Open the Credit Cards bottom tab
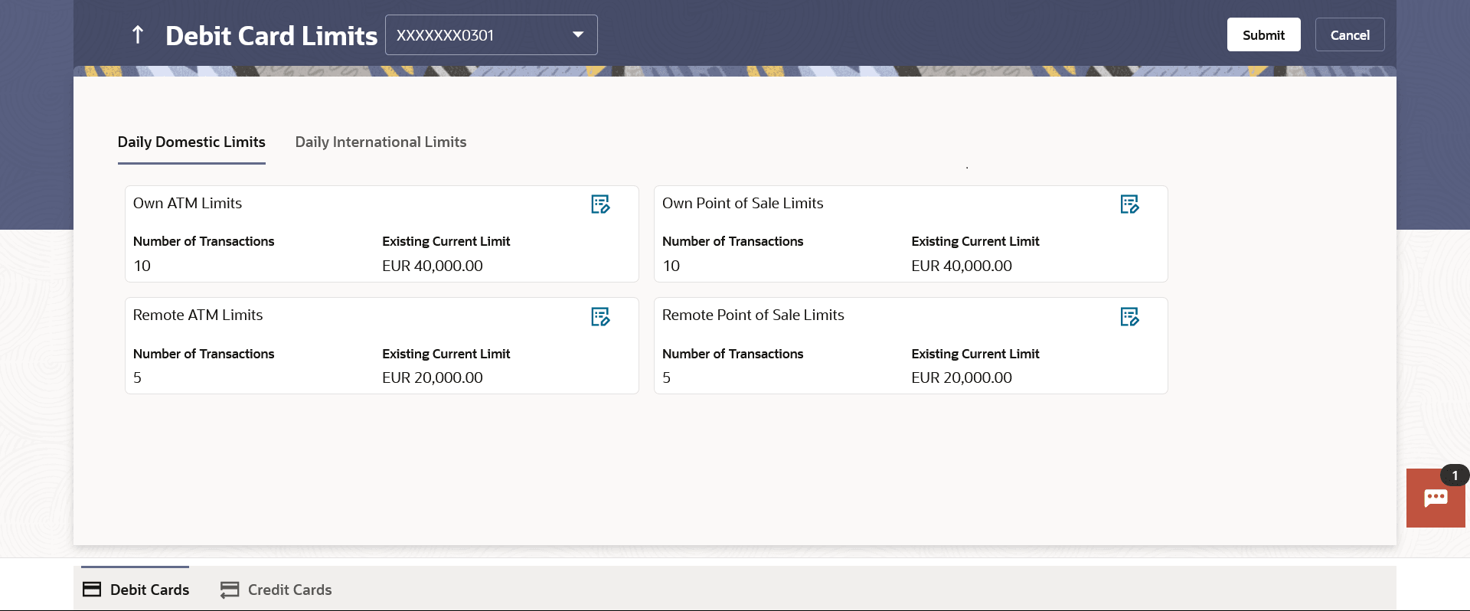This screenshot has width=1470, height=611. 289,590
